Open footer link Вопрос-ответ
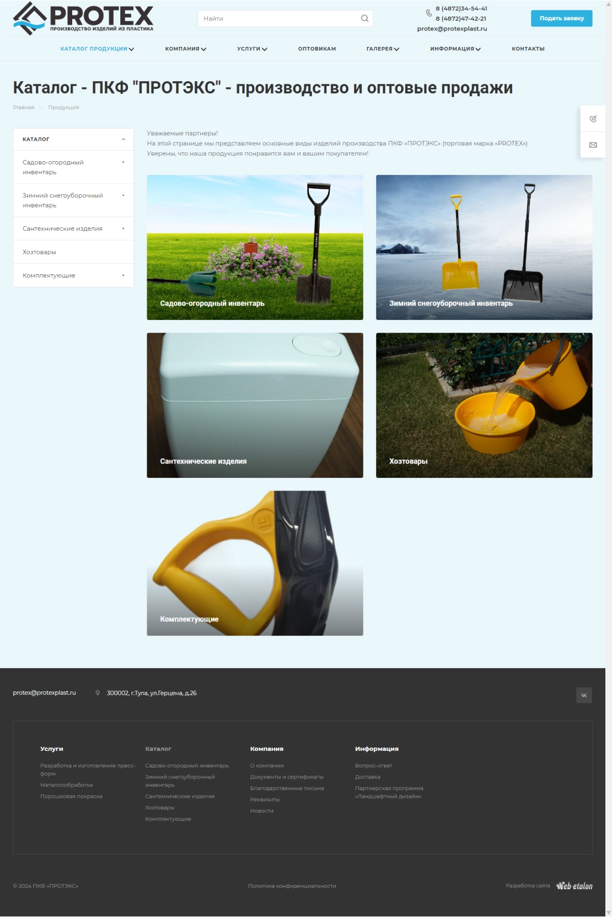 tap(374, 766)
